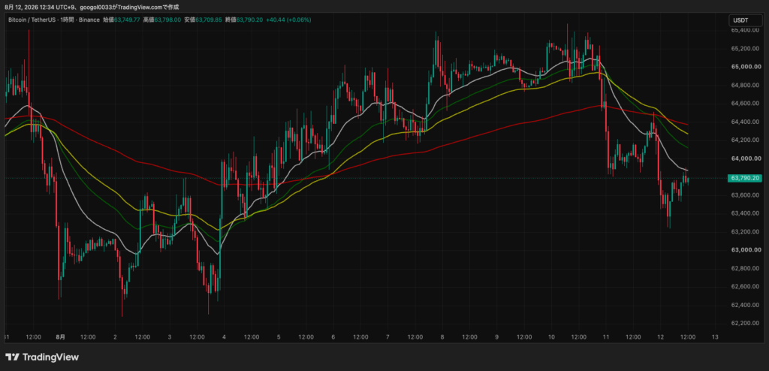Click the 65,000.00 price axis label
The height and width of the screenshot is (371, 769).
tap(746, 67)
